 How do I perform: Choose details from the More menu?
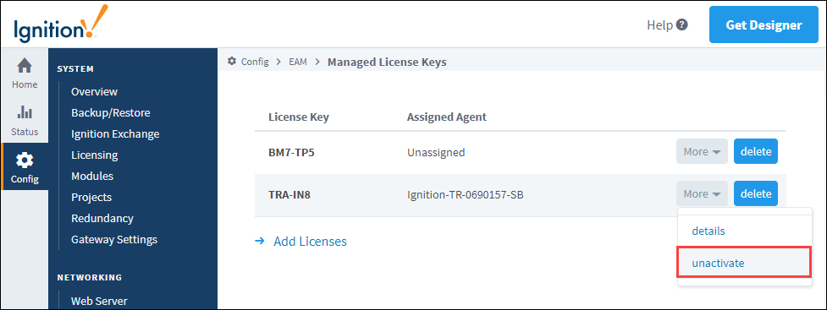[x=708, y=231]
